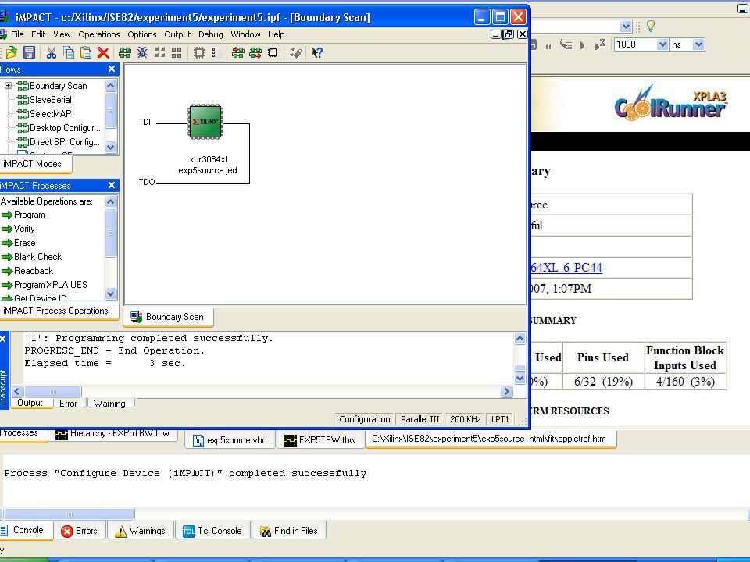
Task: Click transcript horizontal scroll right arrow
Action: [506, 392]
